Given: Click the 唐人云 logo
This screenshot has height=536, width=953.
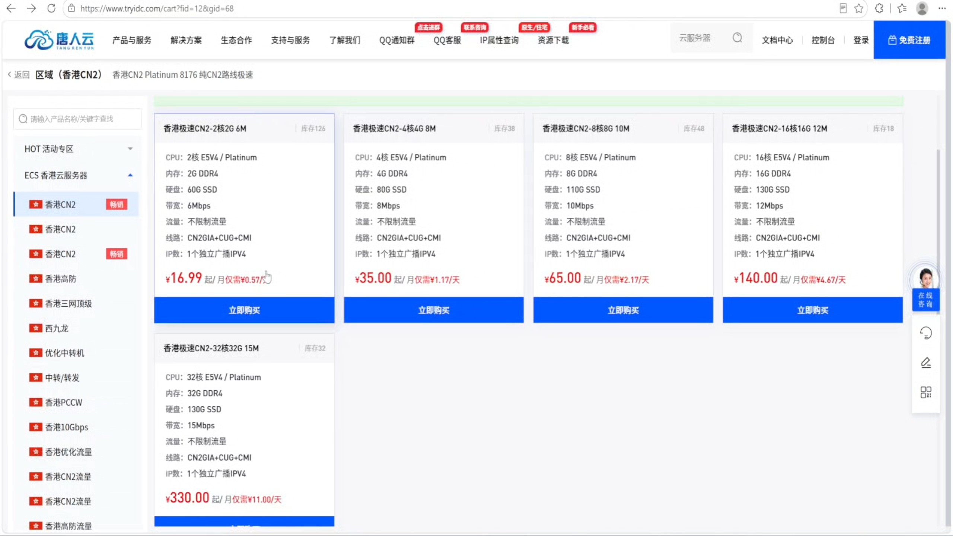Looking at the screenshot, I should [59, 40].
